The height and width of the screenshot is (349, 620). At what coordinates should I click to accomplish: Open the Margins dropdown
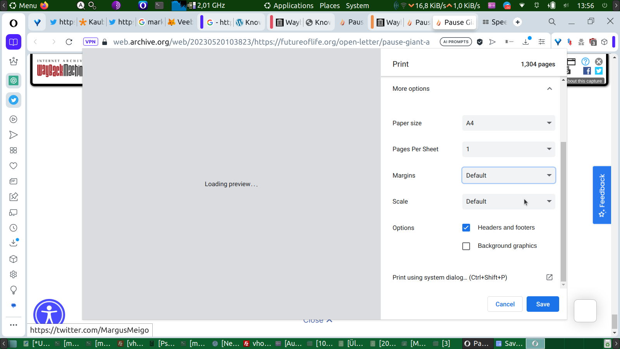coord(509,175)
